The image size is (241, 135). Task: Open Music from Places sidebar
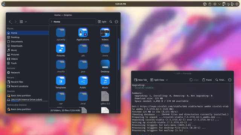pos(27,50)
